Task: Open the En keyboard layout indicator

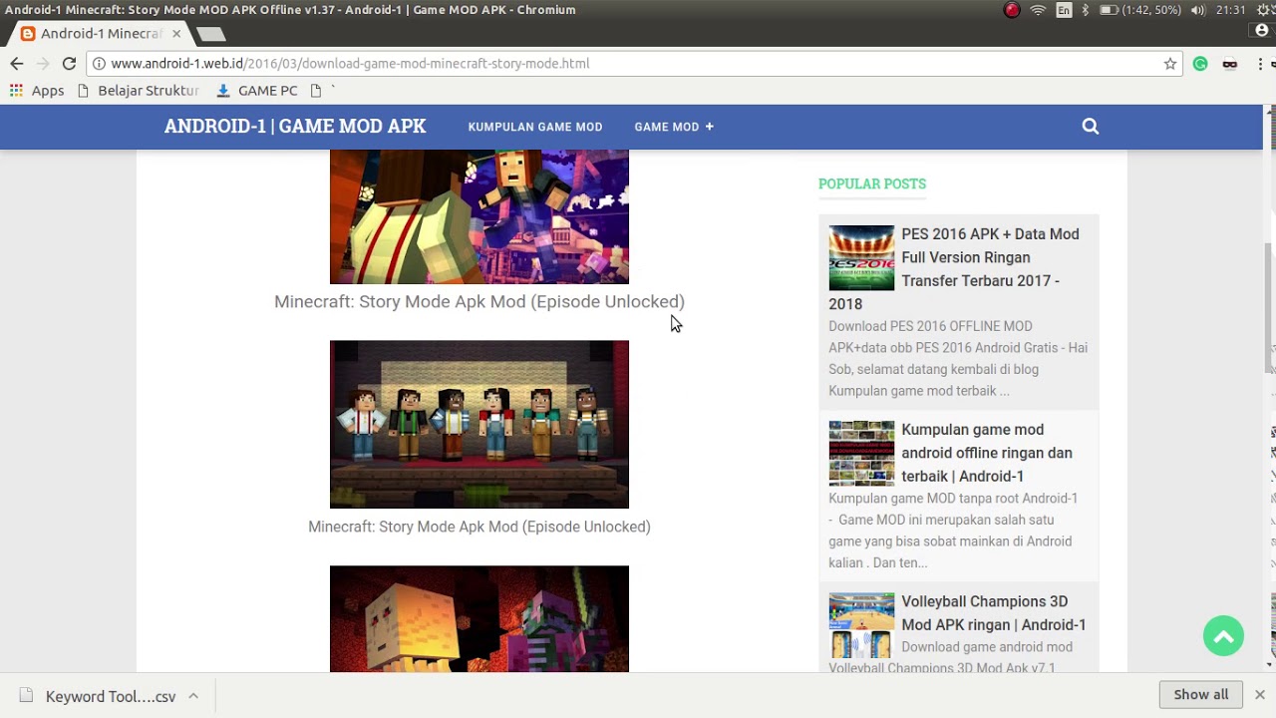Action: click(x=1064, y=10)
